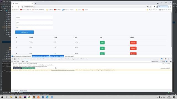Screen dimensions: 177x99
Task: Switch to the Sources tab
Action: [x=33, y=59]
